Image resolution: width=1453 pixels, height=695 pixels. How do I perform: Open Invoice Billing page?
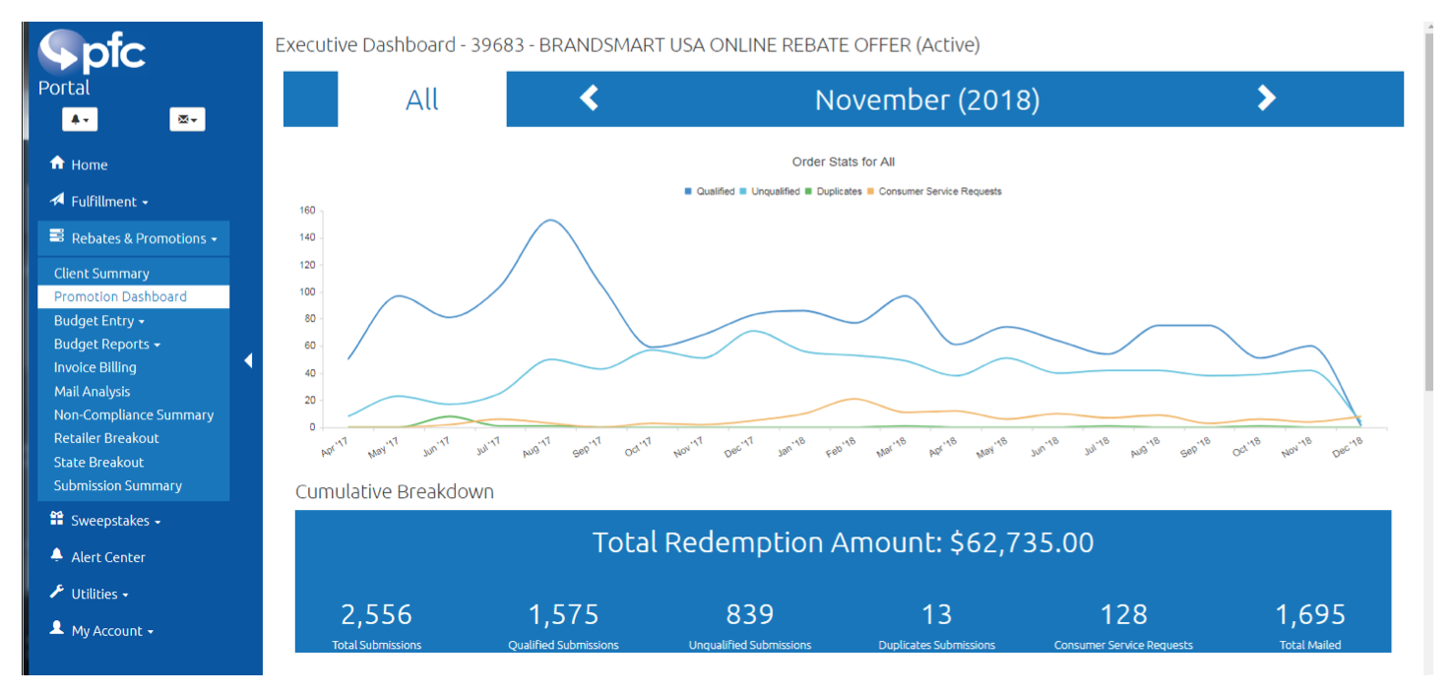(x=95, y=367)
